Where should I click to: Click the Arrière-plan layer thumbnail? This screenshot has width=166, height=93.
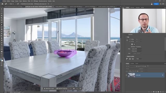click(x=132, y=75)
